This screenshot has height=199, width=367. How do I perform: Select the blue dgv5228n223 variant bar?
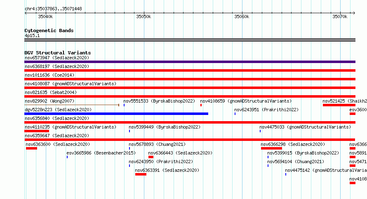click(116, 114)
